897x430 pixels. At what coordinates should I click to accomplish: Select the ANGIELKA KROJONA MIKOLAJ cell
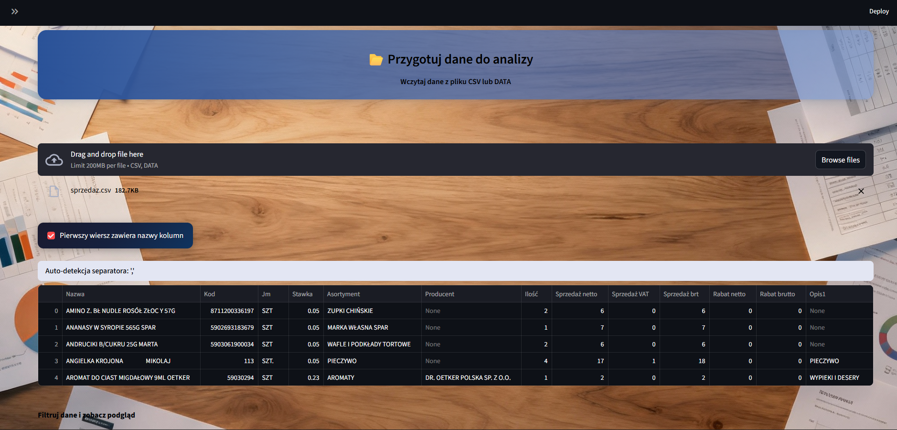(x=131, y=361)
